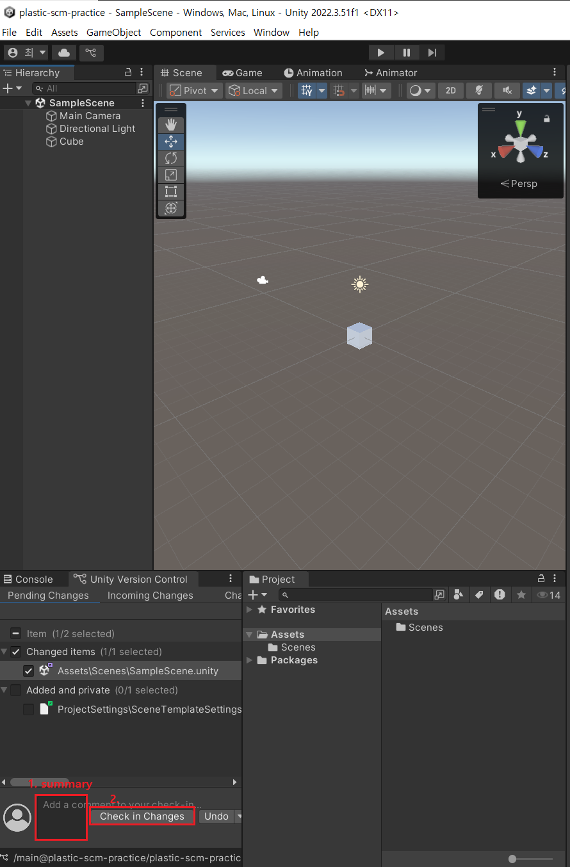The height and width of the screenshot is (867, 570).
Task: Select the Scale tool
Action: pos(171,175)
